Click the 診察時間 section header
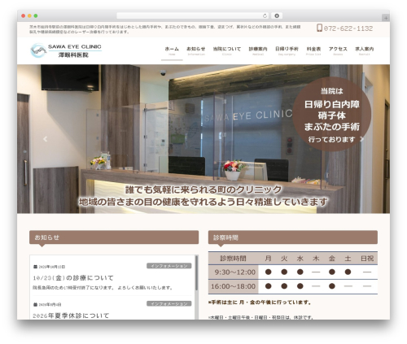 [x=293, y=237]
